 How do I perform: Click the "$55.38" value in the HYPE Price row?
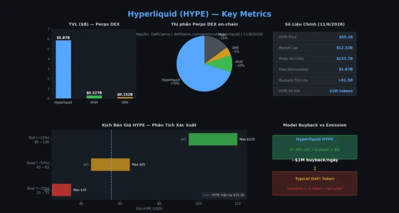[x=346, y=37]
